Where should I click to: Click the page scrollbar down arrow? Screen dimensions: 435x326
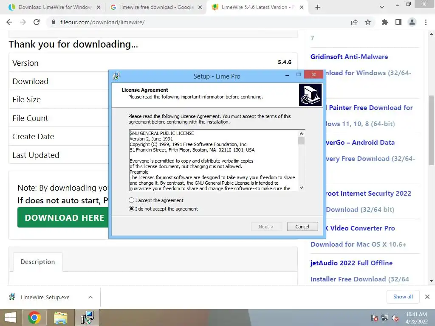(431, 281)
